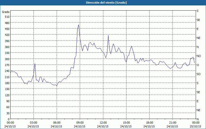Select the 'E' compass label level with 90
Viewport: 206px width, 129px height.
click(x=198, y=101)
